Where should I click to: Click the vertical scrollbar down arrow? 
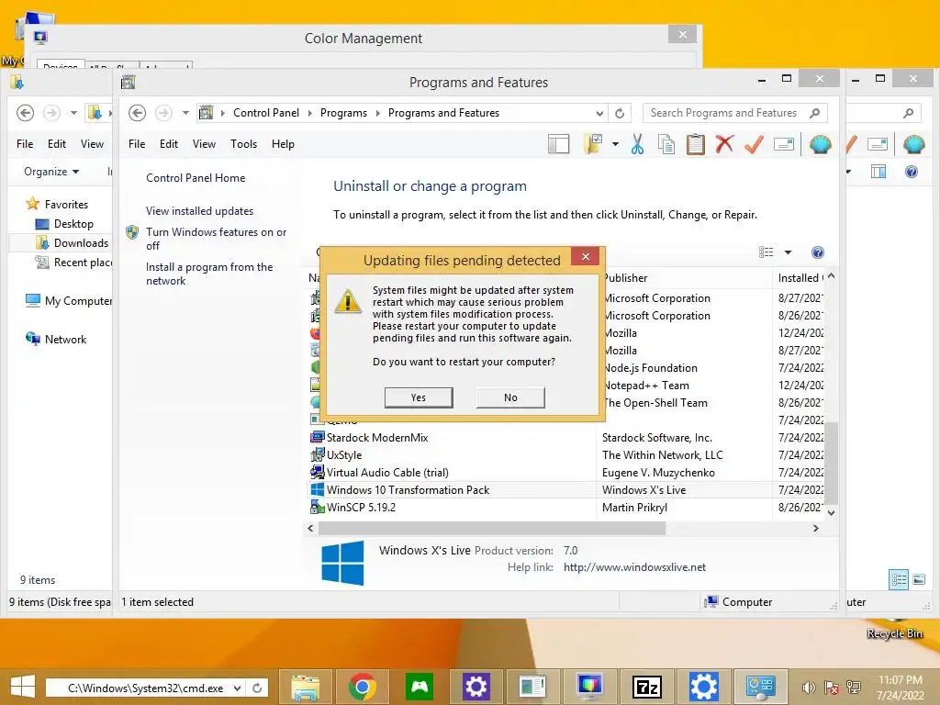tap(831, 512)
